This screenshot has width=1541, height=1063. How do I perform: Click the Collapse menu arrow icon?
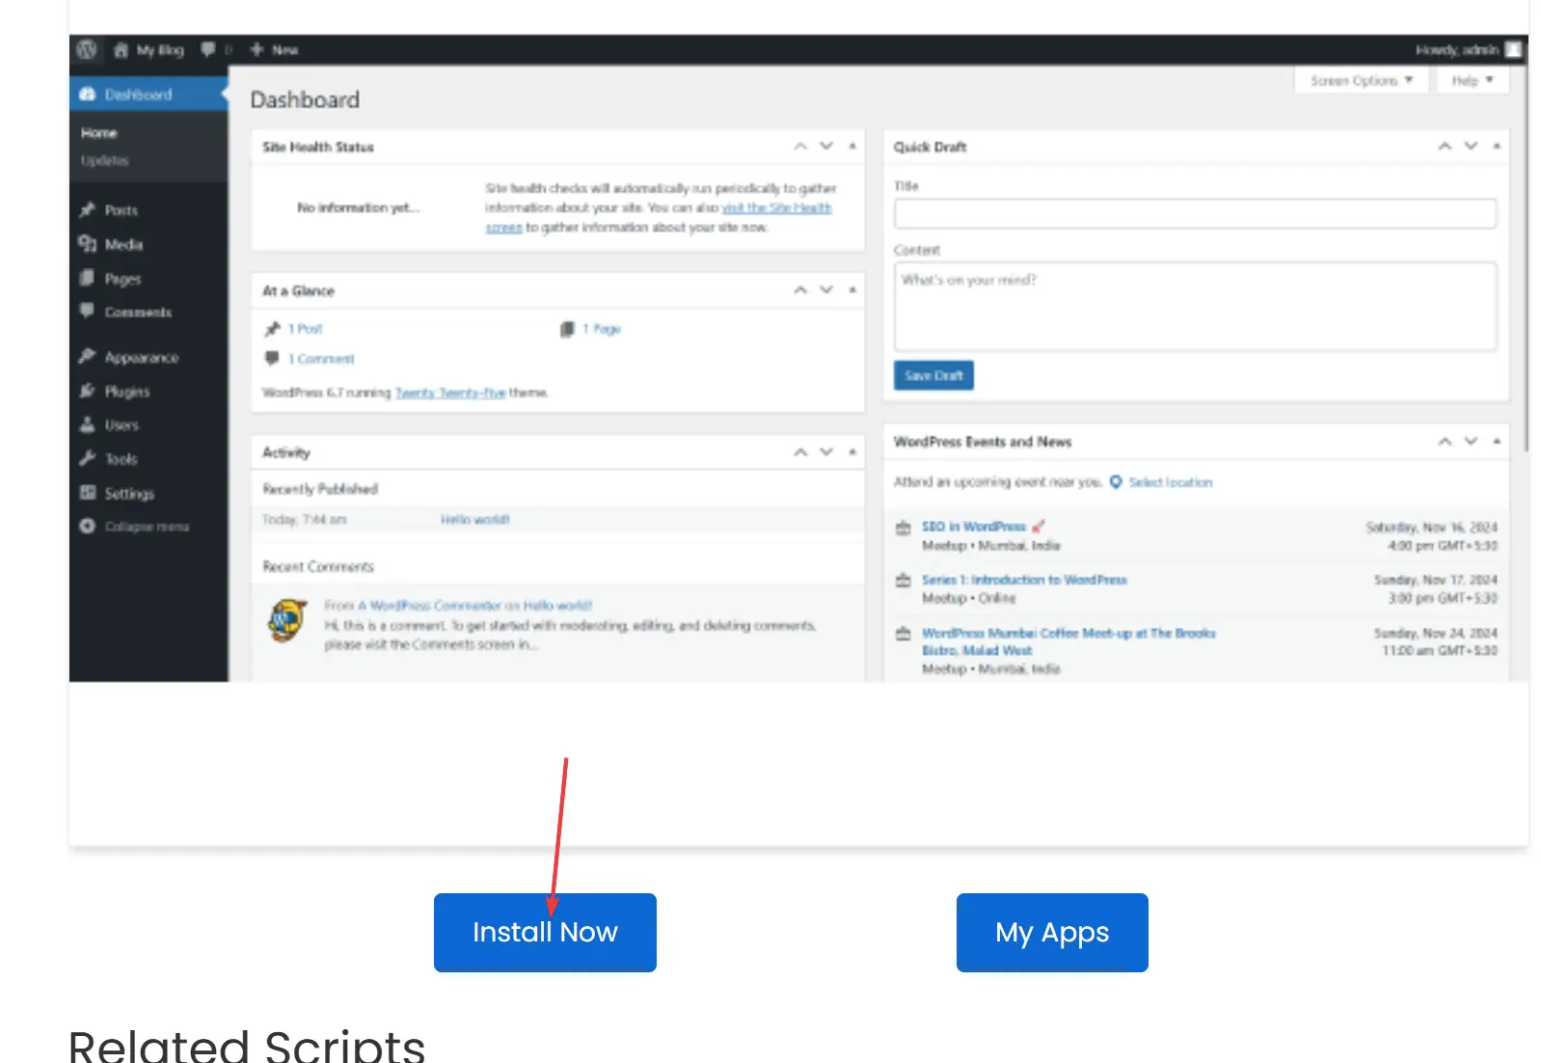coord(88,527)
